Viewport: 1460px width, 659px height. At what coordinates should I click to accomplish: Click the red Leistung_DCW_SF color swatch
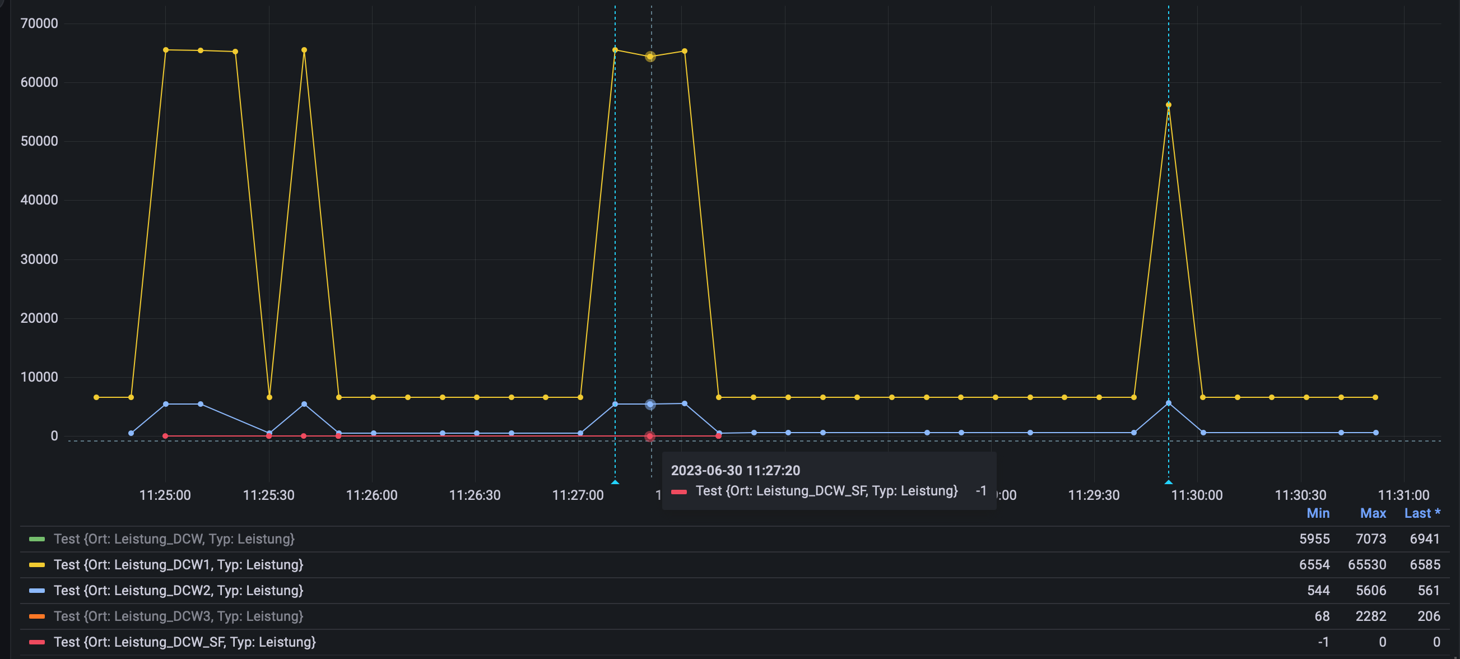point(37,642)
